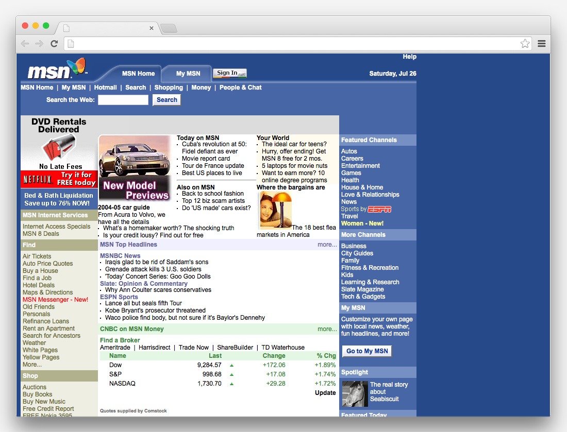Screen dimensions: 567x432
Task: Open the New Model Previews car image
Action: coord(134,167)
